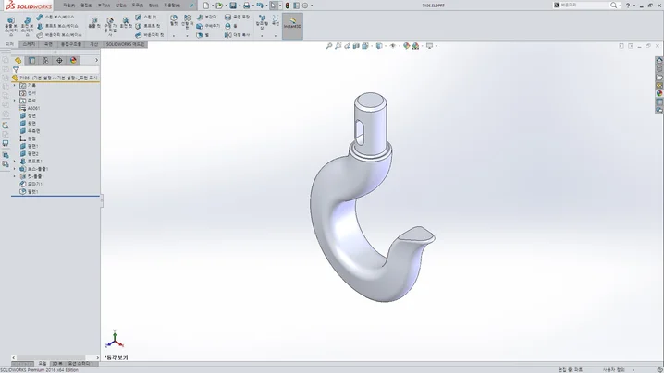The width and height of the screenshot is (664, 373).
Task: Toggle the Hide/Show Items eye icon
Action: [x=393, y=46]
